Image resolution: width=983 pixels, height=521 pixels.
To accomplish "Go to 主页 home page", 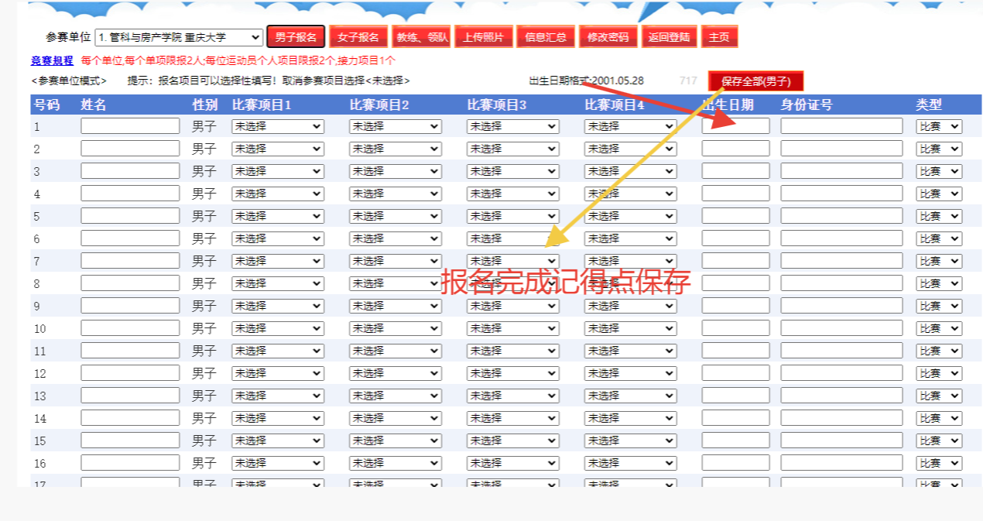I will point(720,37).
